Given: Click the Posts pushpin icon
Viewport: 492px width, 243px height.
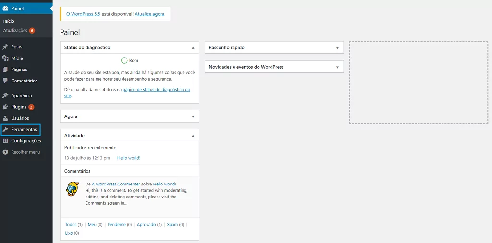Looking at the screenshot, I should 5,47.
